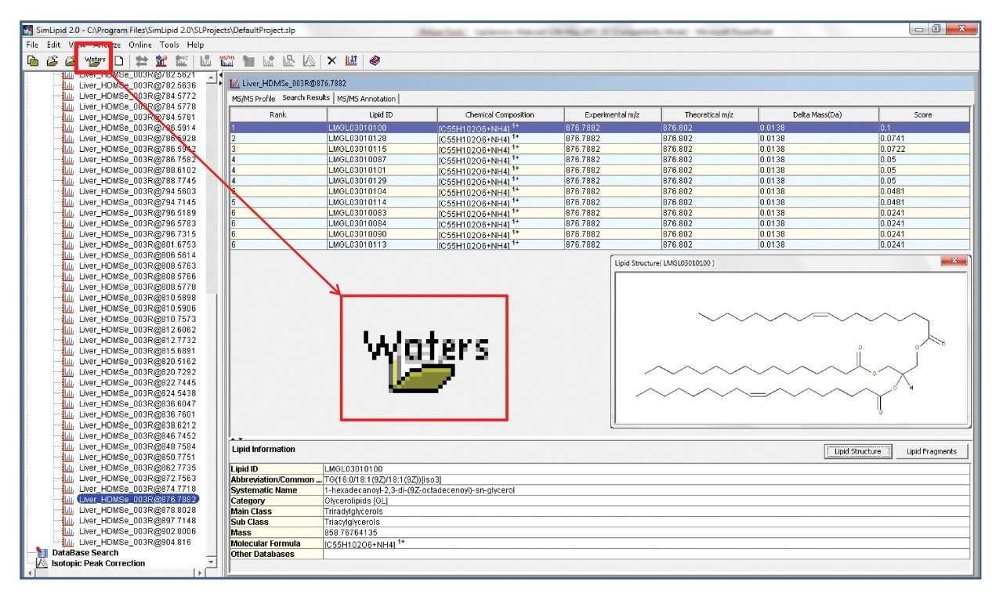Open the Help menu
Image resolution: width=1003 pixels, height=600 pixels.
click(195, 45)
